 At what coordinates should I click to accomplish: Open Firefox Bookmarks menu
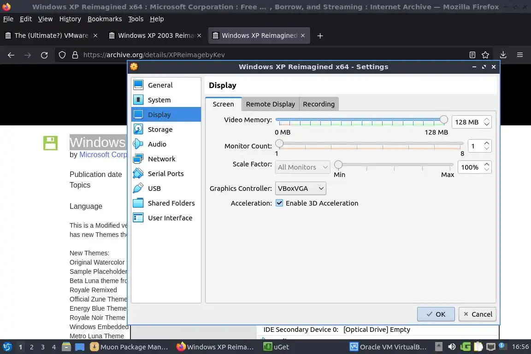[105, 19]
